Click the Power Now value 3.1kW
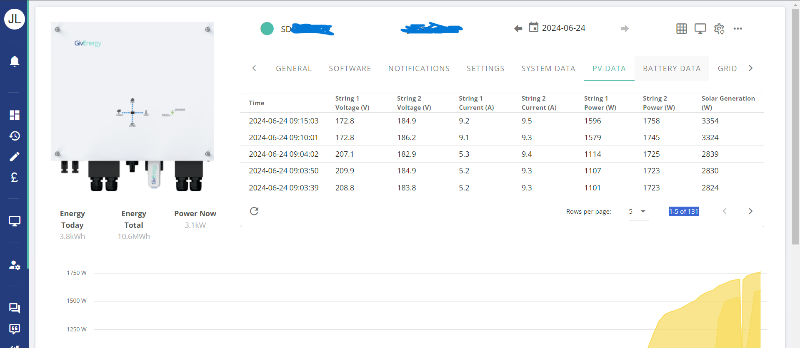Screen dimensions: 800x348 pos(195,225)
